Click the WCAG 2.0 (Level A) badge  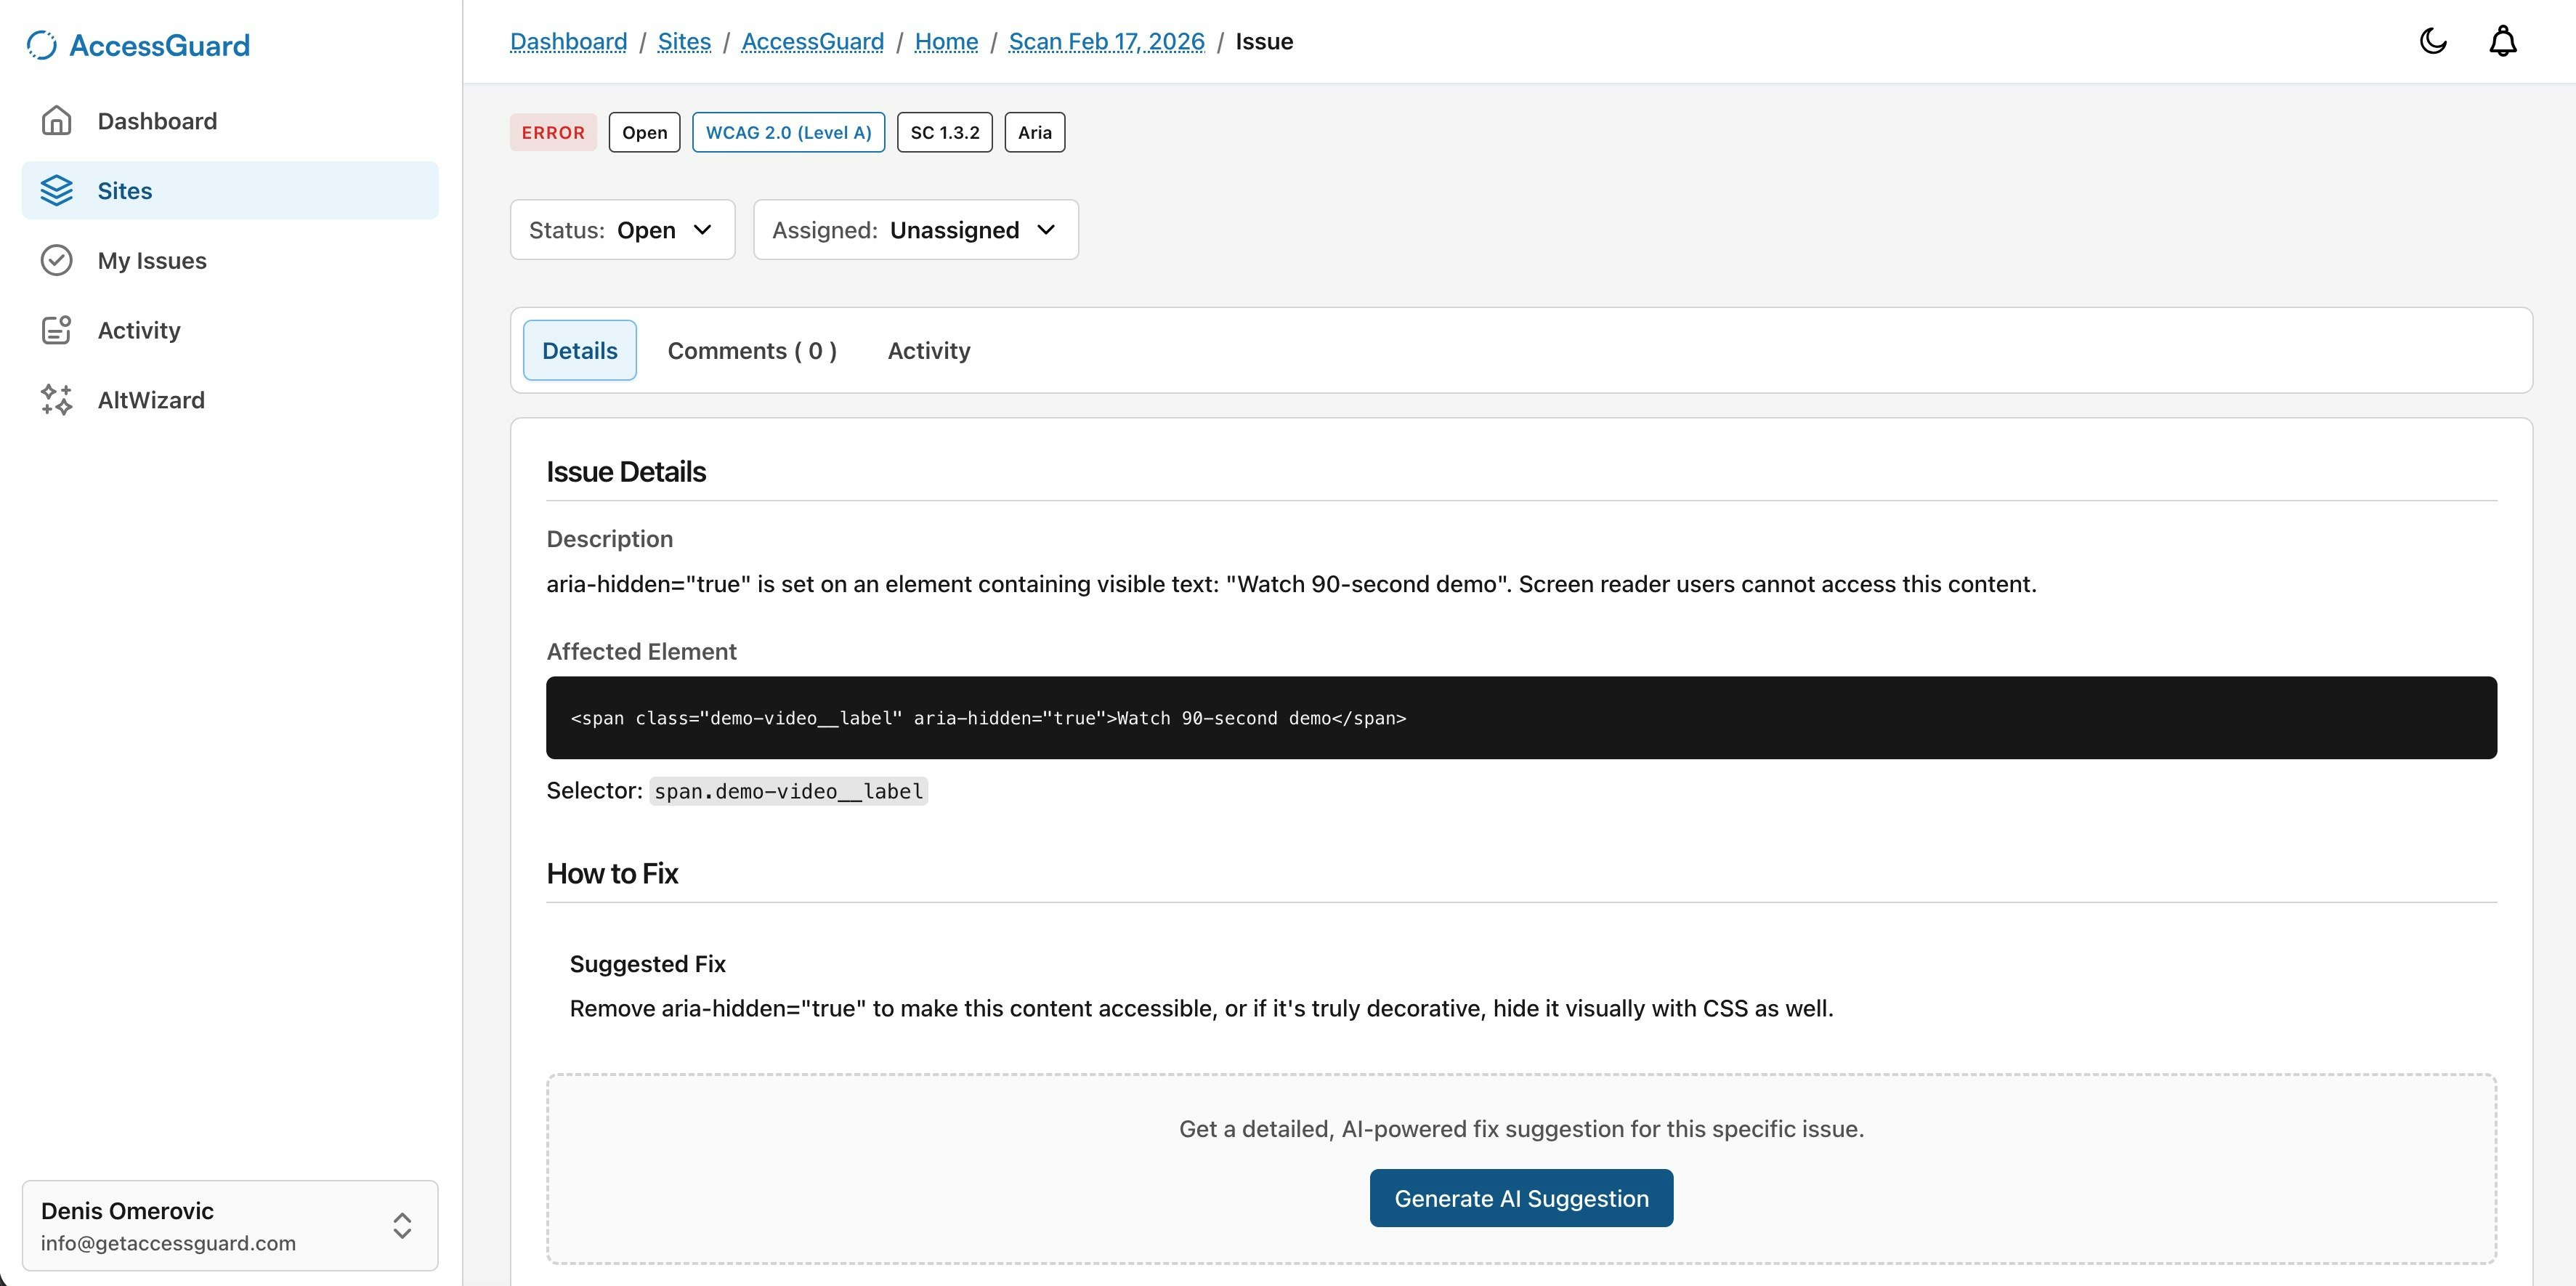click(788, 133)
